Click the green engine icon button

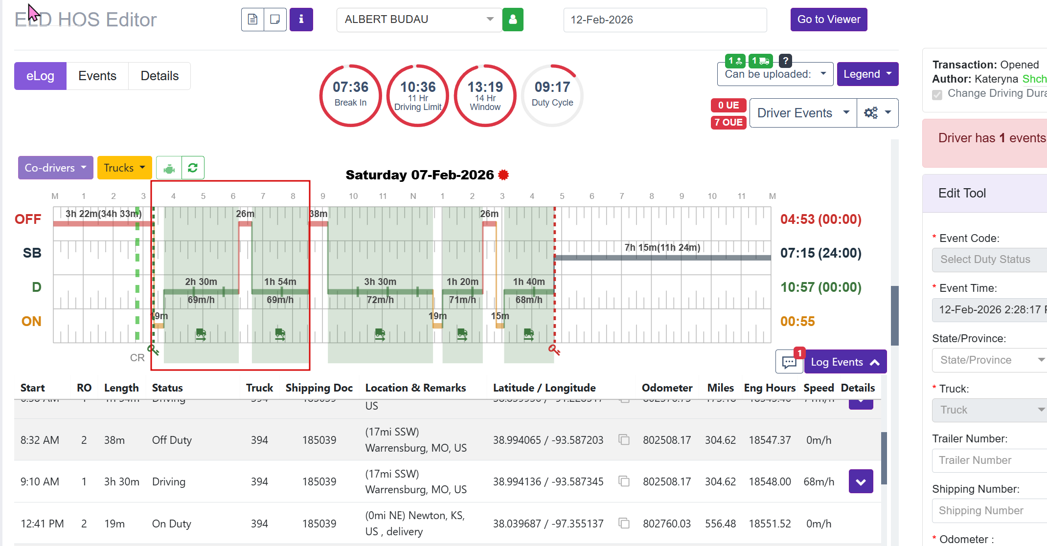tap(169, 168)
